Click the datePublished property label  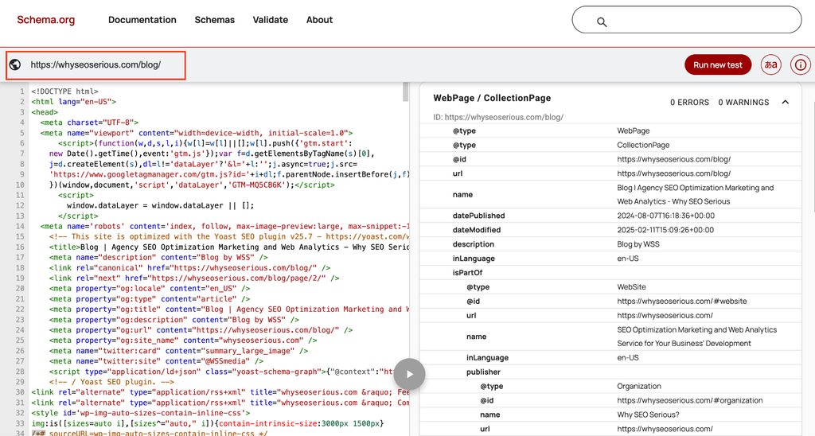click(478, 216)
